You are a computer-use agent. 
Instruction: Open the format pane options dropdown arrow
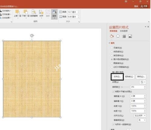[145, 27]
